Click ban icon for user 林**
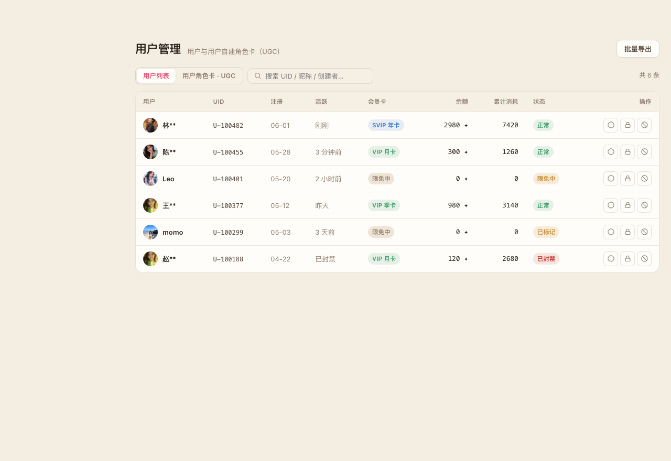Screen dimensions: 671x461 point(644,125)
